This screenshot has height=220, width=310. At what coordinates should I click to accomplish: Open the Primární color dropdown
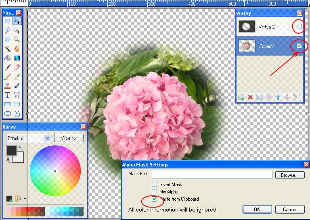tap(47, 138)
